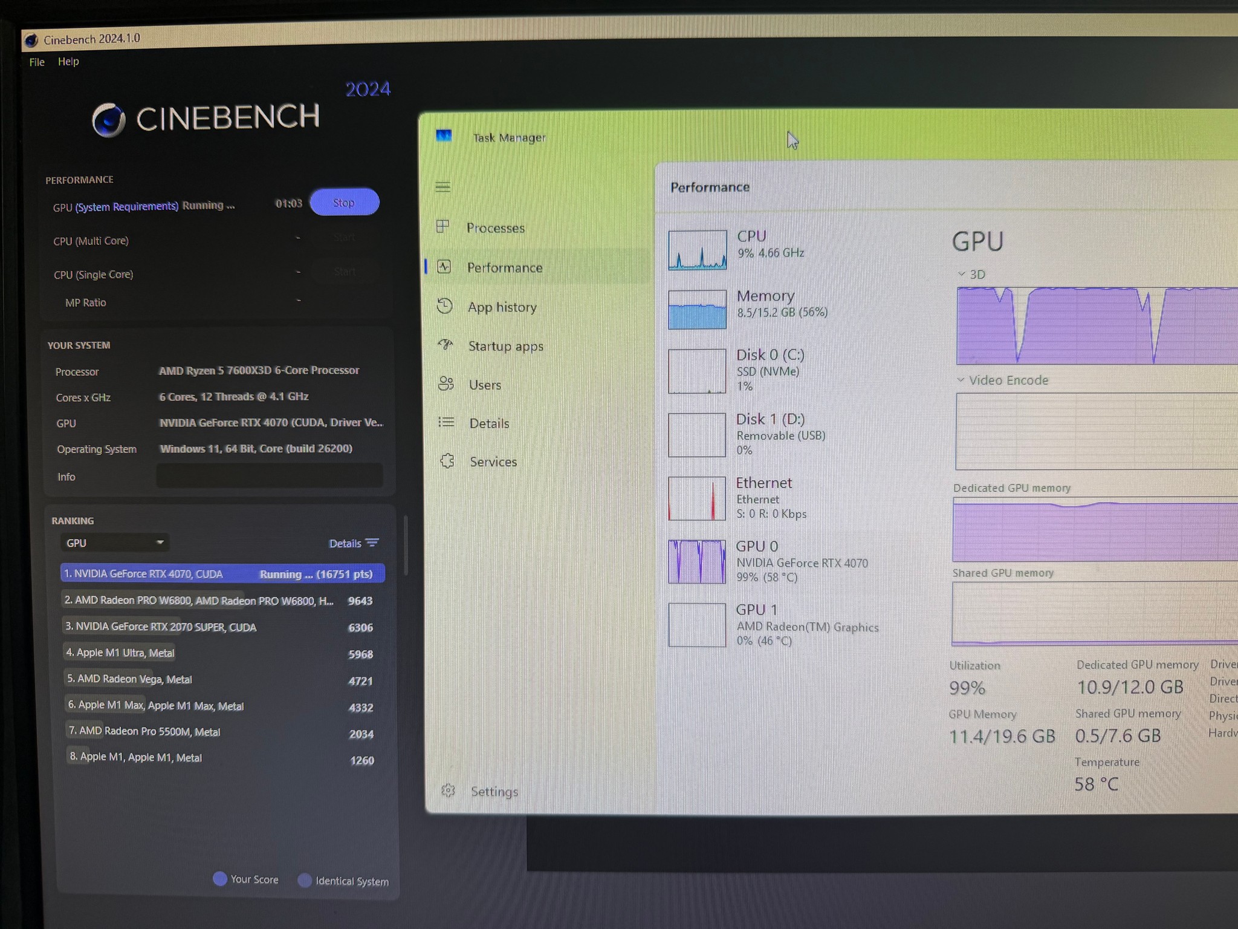Viewport: 1238px width, 929px height.
Task: Click the AMD Ryzen 5 7600X3D processor text
Action: click(259, 370)
